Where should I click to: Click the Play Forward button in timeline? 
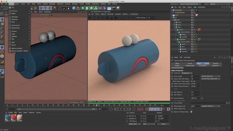[x=122, y=109]
